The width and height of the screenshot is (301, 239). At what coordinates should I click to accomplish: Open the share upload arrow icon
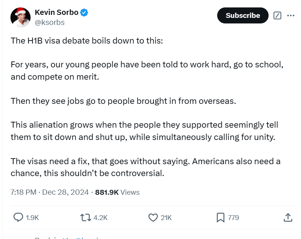(x=288, y=217)
